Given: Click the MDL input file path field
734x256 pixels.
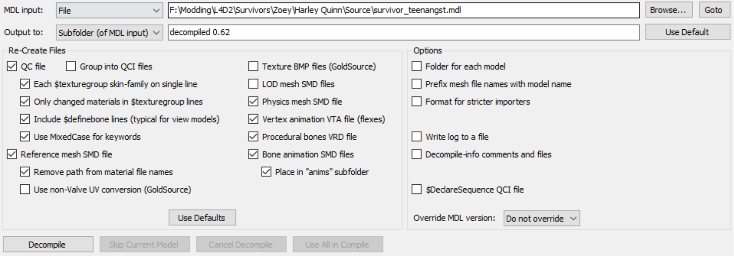Looking at the screenshot, I should point(403,10).
